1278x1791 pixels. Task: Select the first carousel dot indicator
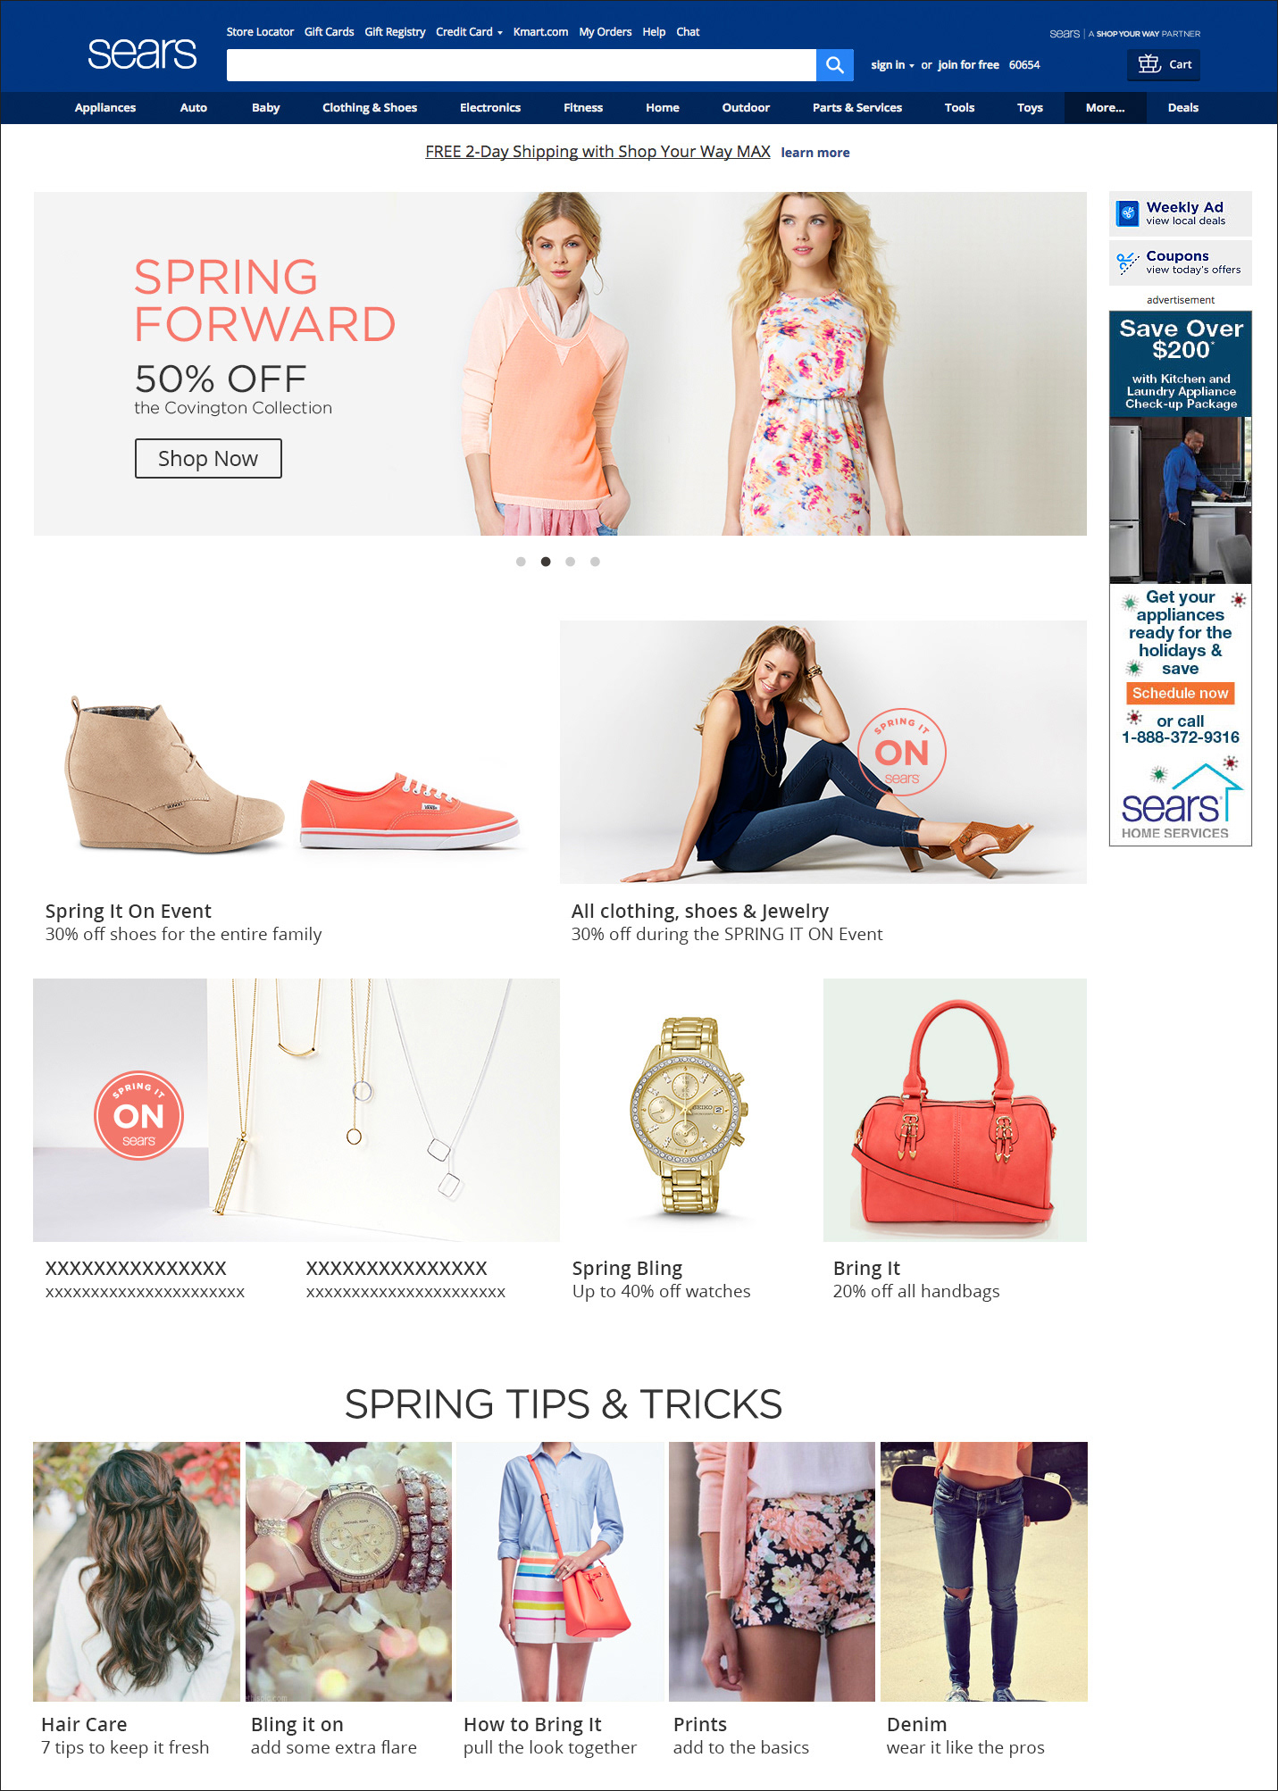click(521, 562)
